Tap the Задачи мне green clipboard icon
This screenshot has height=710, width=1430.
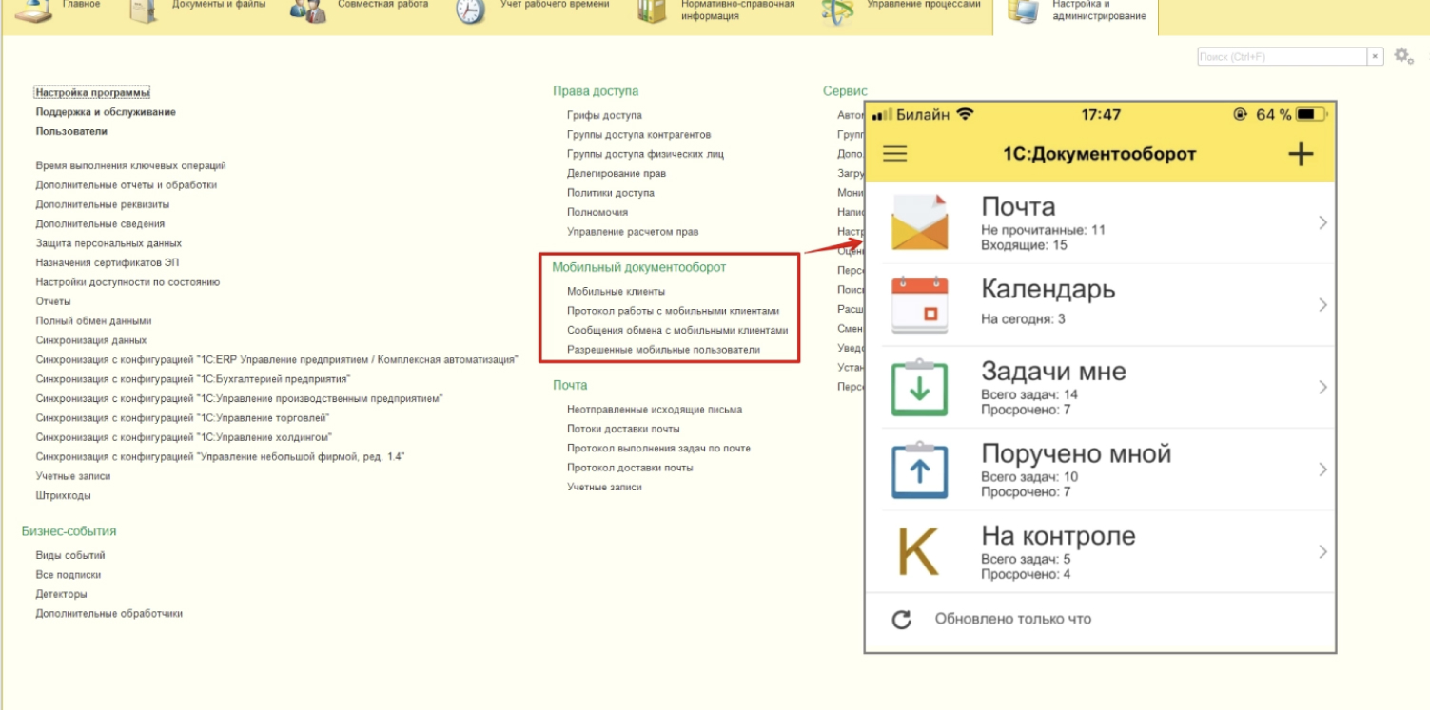coord(920,387)
